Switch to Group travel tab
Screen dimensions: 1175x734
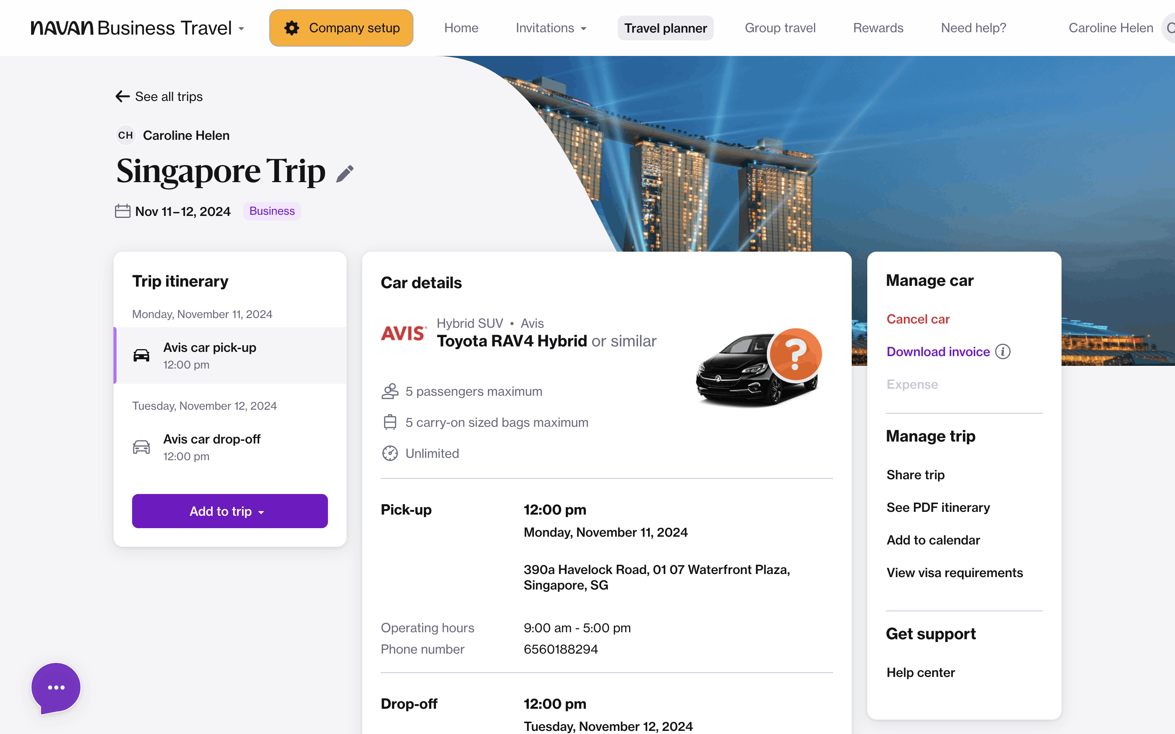780,28
